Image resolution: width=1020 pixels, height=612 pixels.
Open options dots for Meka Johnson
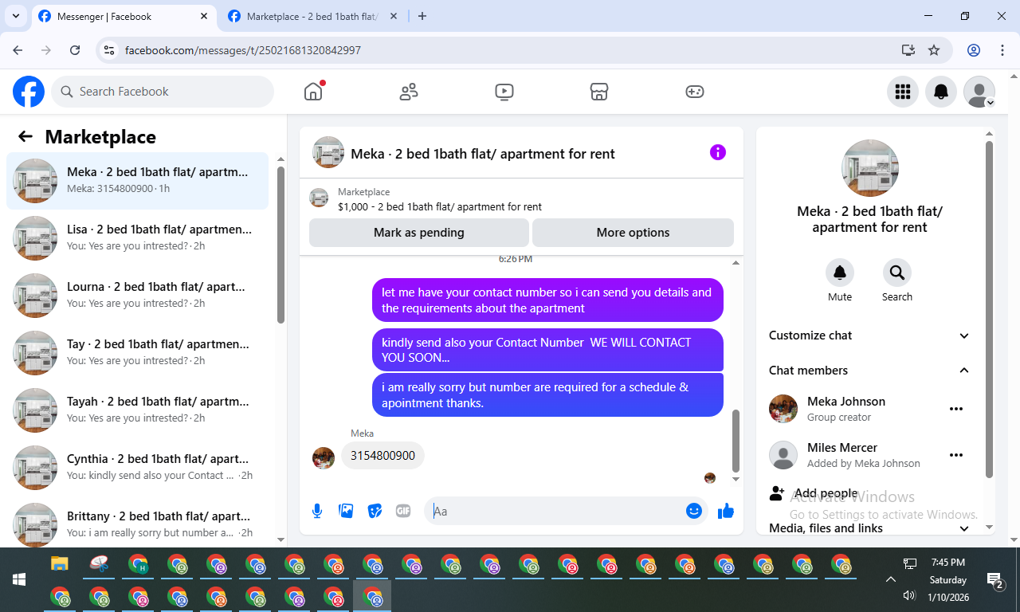click(x=956, y=409)
